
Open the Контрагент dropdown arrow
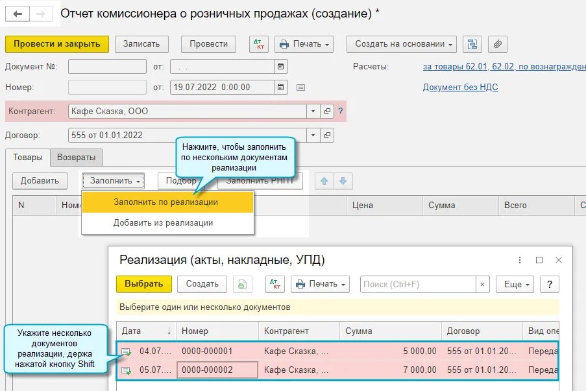313,112
